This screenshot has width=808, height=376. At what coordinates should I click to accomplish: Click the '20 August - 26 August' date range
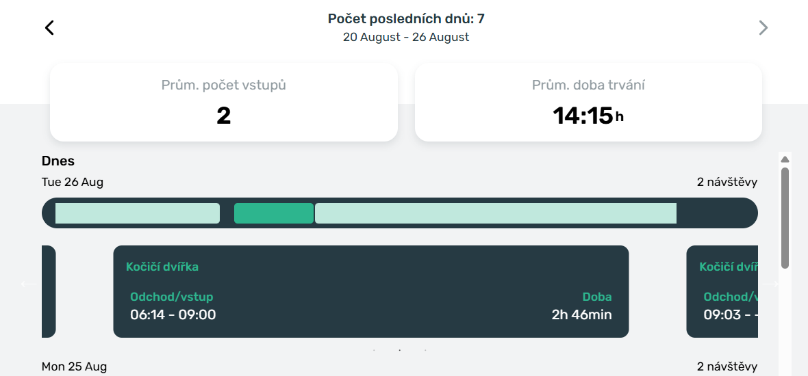pyautogui.click(x=406, y=37)
